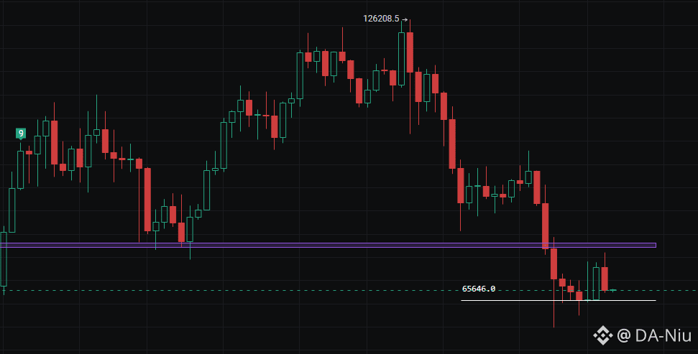Image resolution: width=698 pixels, height=354 pixels.
Task: Click the 65646.0 current price label
Action: coord(479,289)
